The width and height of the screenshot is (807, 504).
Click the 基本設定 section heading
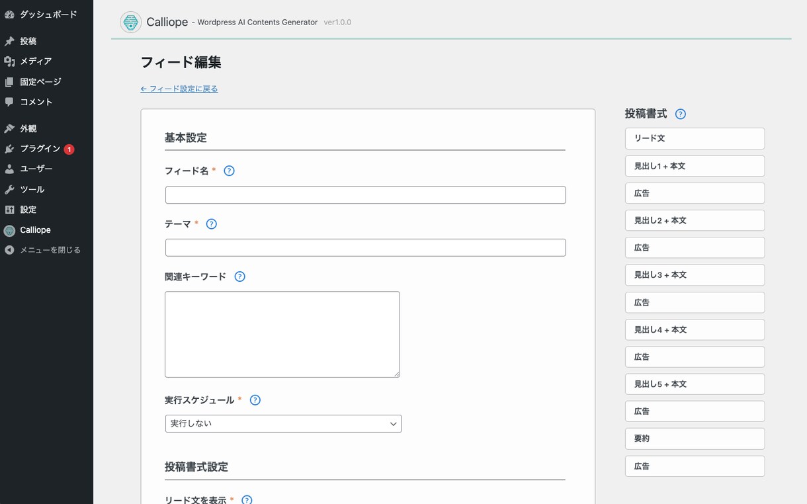tap(186, 138)
